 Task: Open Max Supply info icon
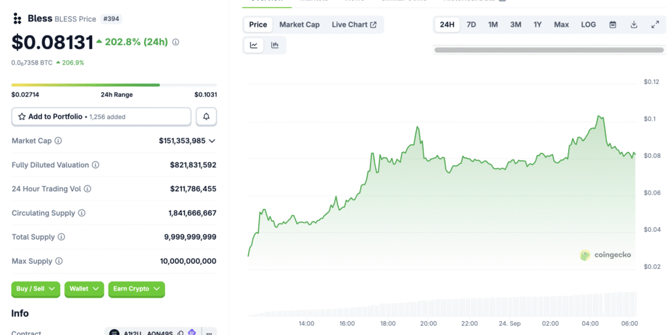tap(59, 261)
